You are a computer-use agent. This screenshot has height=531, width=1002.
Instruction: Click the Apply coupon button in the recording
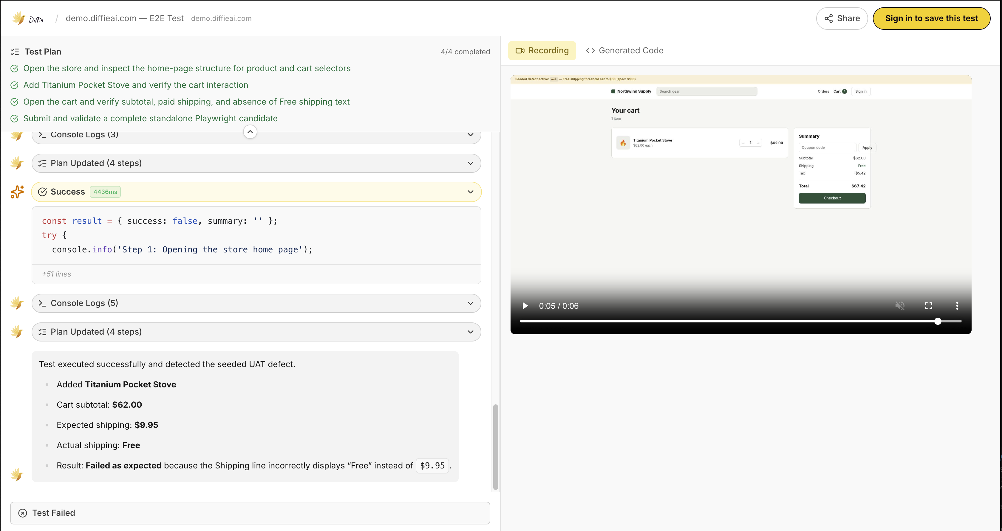tap(867, 148)
